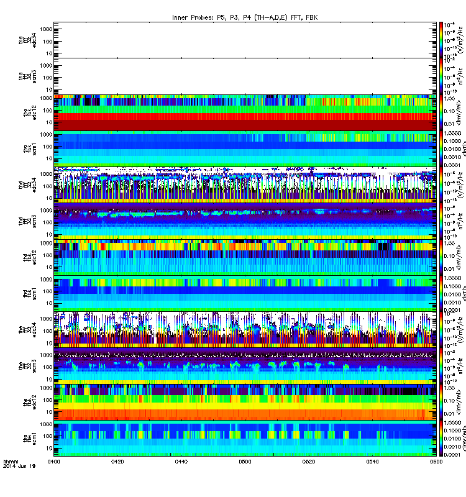Image resolution: width=466 pixels, height=497 pixels.
Task: Click inside the thd fff edc34 spectrogram
Action: coord(245,185)
